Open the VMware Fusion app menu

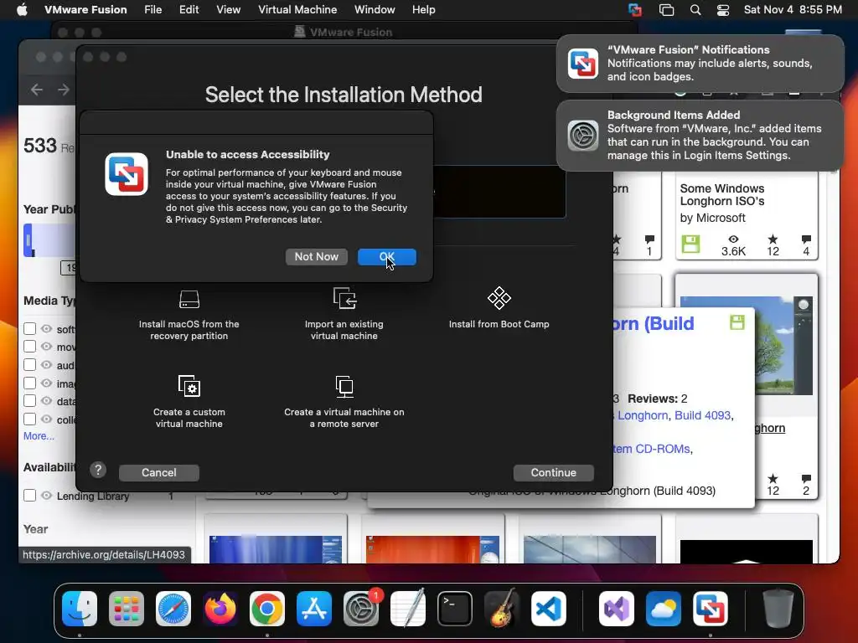tap(85, 10)
